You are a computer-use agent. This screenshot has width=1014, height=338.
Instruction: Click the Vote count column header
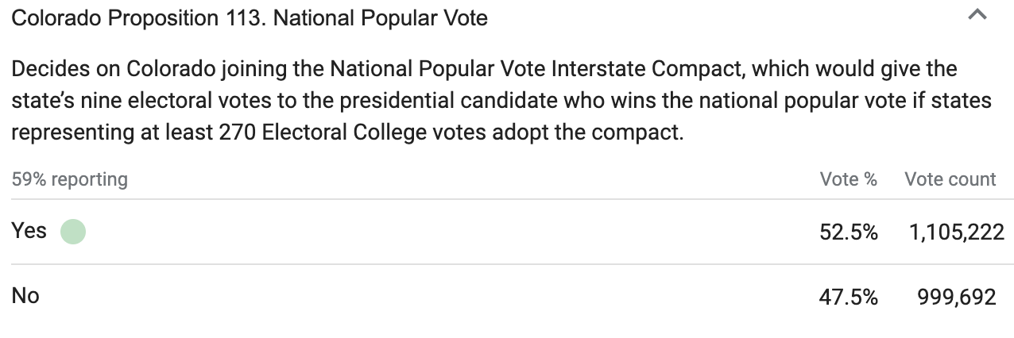click(950, 179)
